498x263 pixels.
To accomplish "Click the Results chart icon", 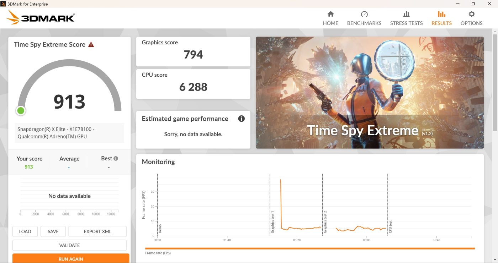I will click(441, 14).
